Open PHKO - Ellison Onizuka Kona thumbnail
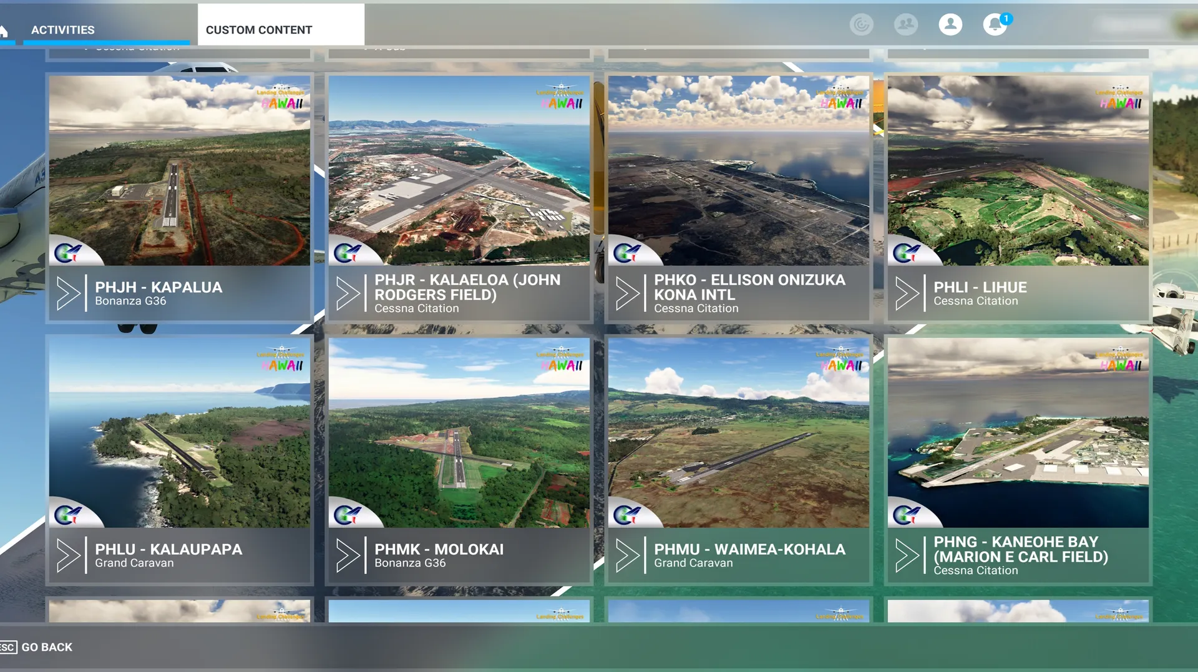 tap(739, 170)
